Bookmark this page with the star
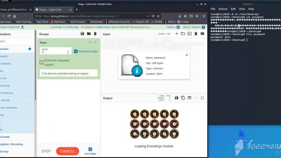 (x=158, y=16)
